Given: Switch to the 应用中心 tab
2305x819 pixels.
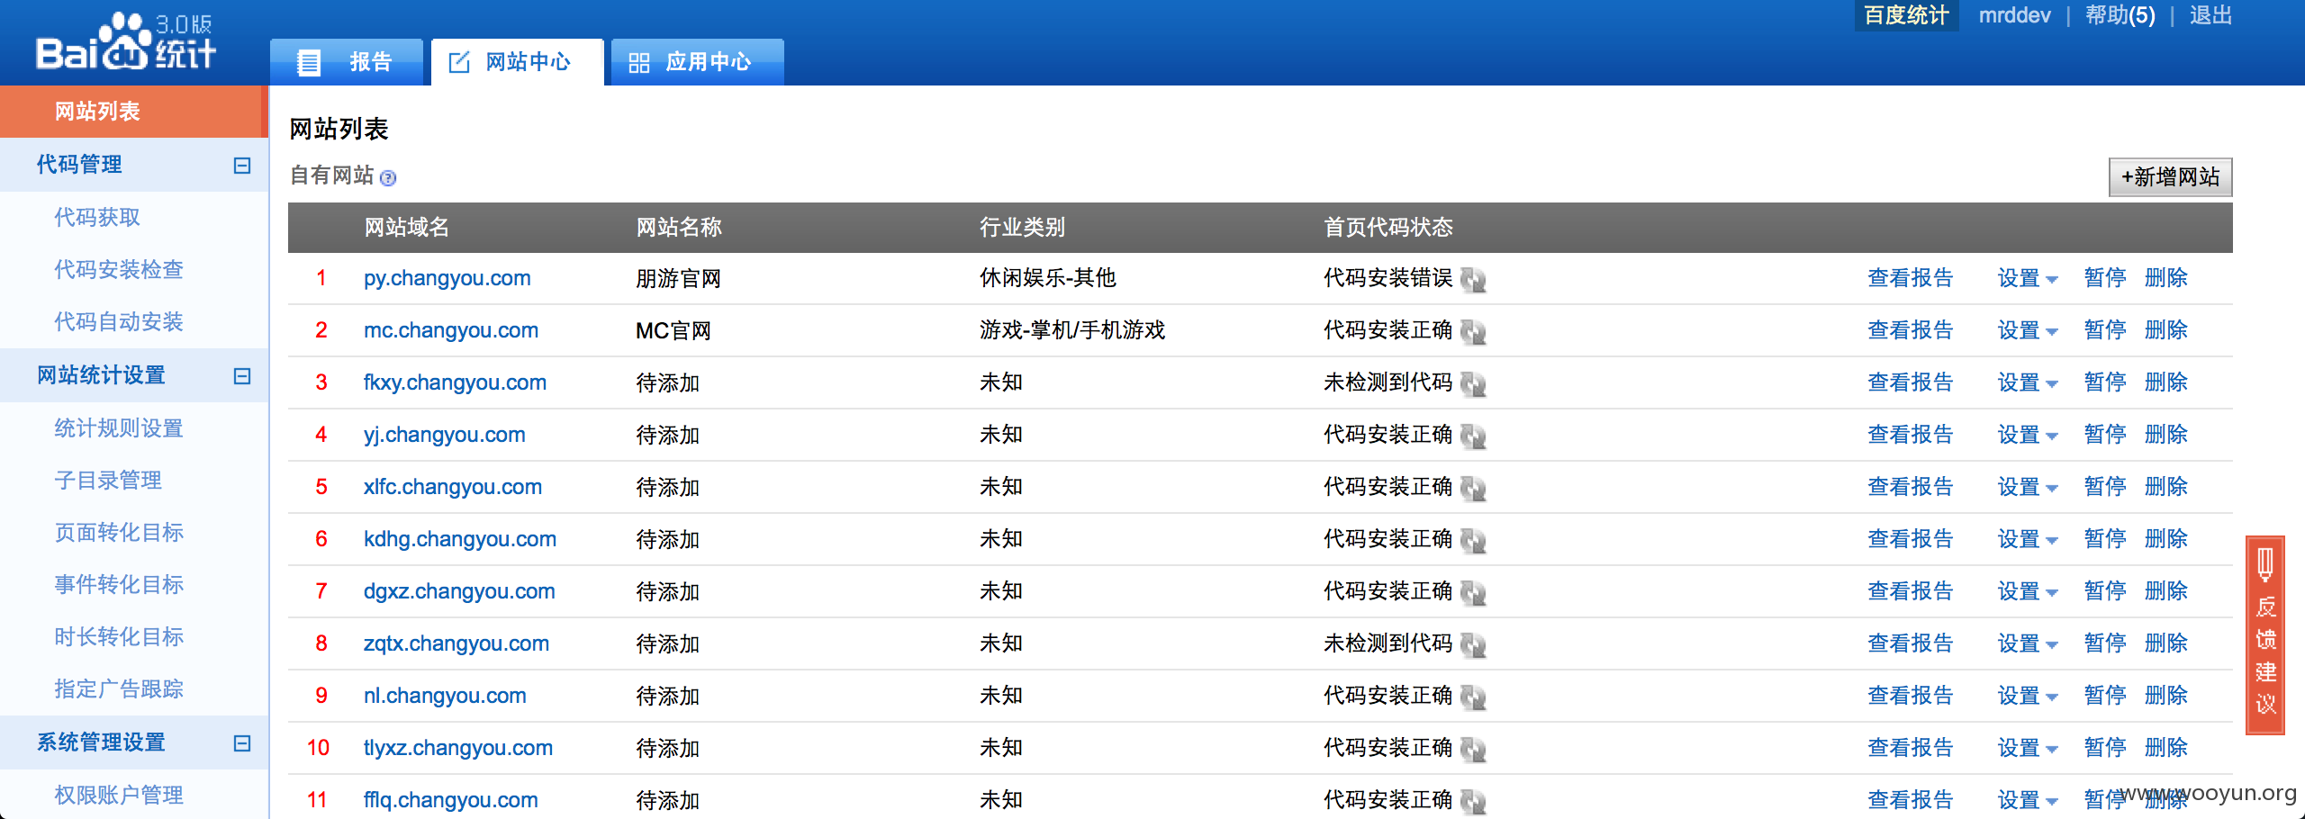Looking at the screenshot, I should point(697,62).
